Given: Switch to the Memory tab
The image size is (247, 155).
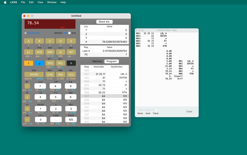Looking at the screenshot, I should [x=97, y=61].
